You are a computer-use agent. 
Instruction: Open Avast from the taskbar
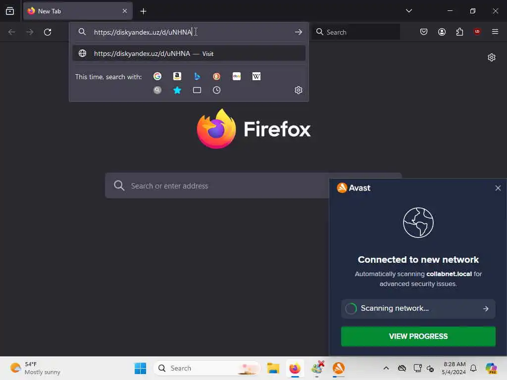[x=339, y=368]
